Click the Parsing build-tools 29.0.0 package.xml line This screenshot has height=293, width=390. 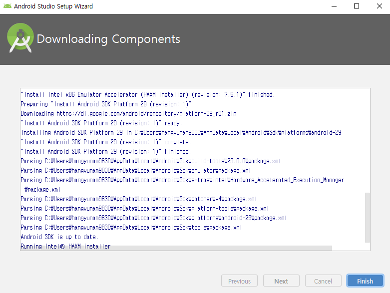[151, 161]
